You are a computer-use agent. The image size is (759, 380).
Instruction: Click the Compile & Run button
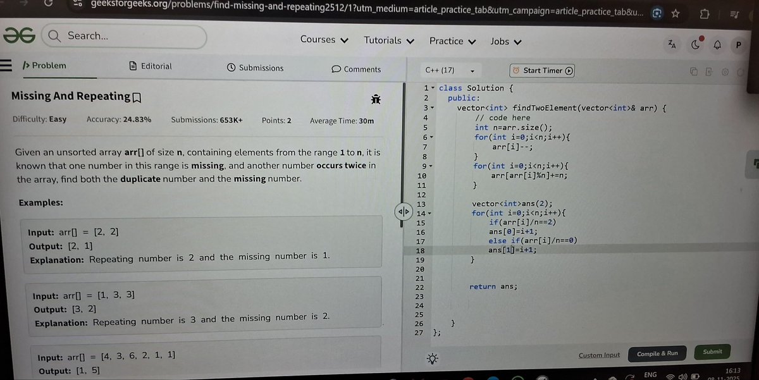pyautogui.click(x=657, y=354)
